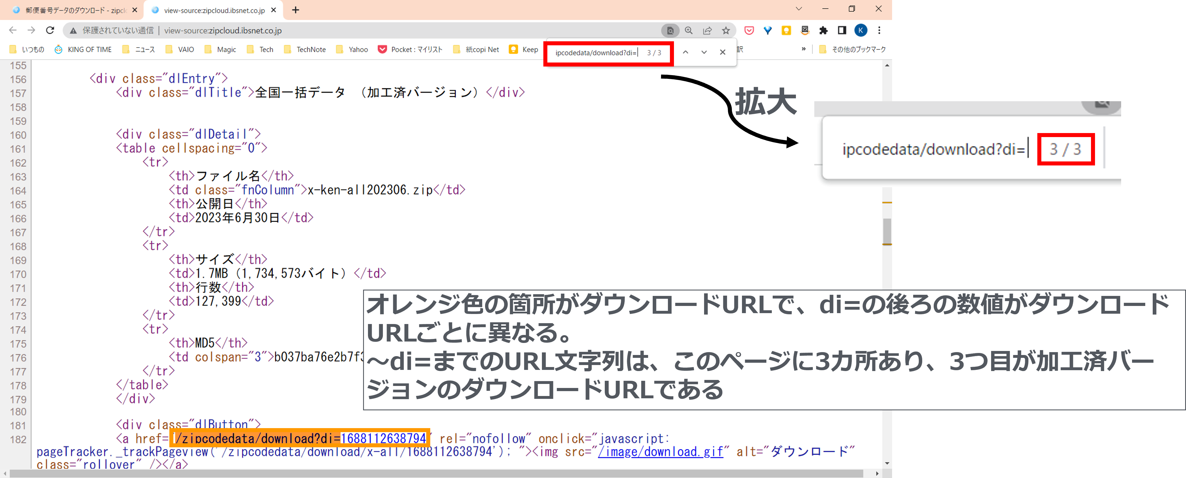Expand hidden bookmarks with the » chevron

coord(804,49)
